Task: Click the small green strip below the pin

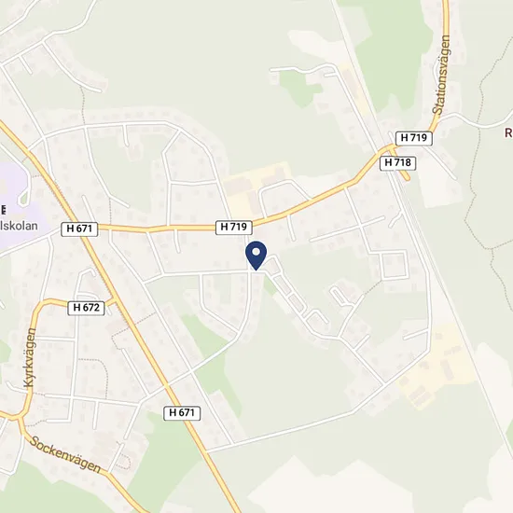Action: click(x=270, y=286)
